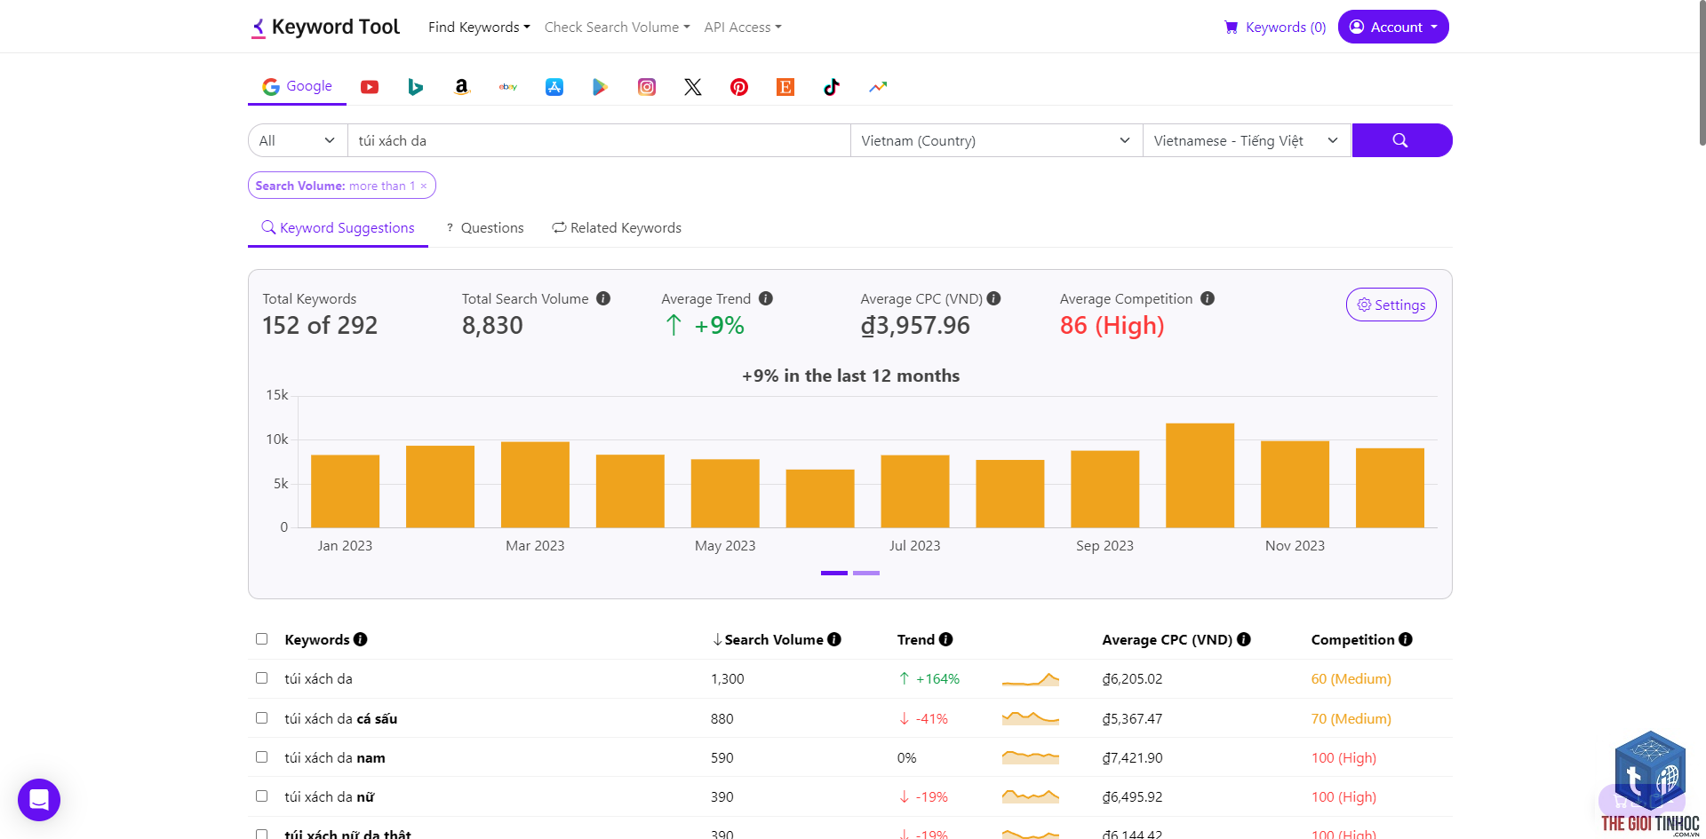Click the first chart carousel indicator

click(834, 574)
